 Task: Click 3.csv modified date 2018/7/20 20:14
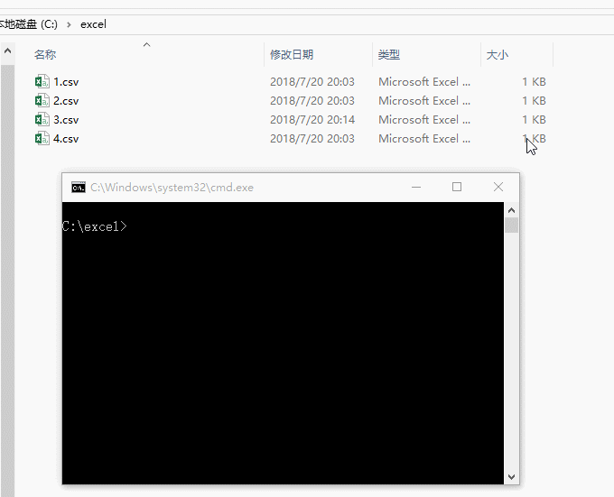click(312, 119)
